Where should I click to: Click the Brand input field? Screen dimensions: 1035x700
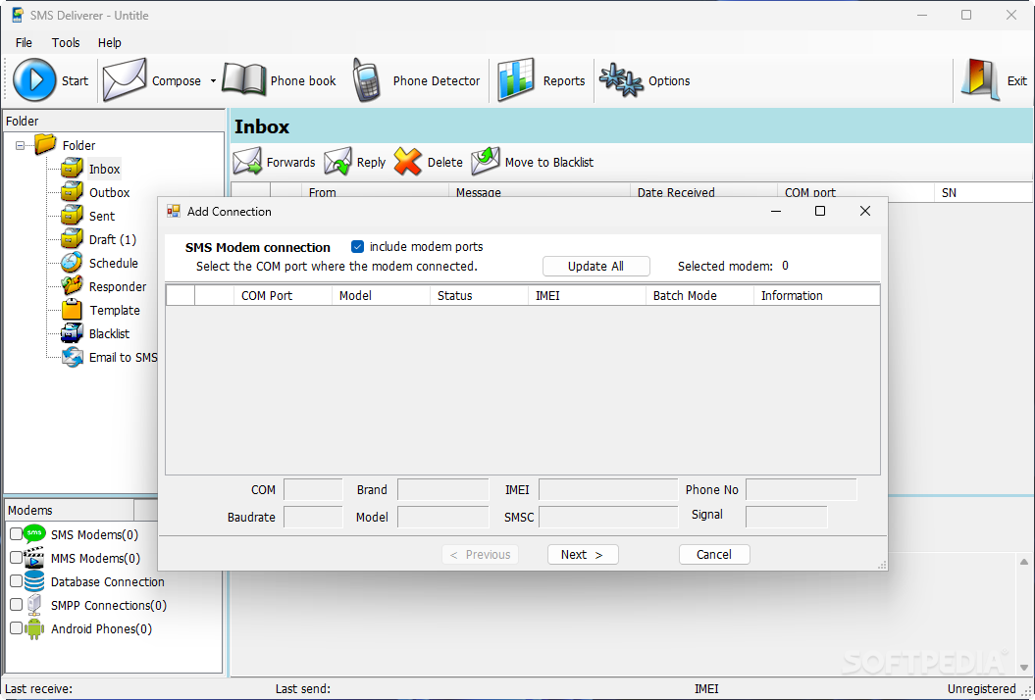click(442, 489)
